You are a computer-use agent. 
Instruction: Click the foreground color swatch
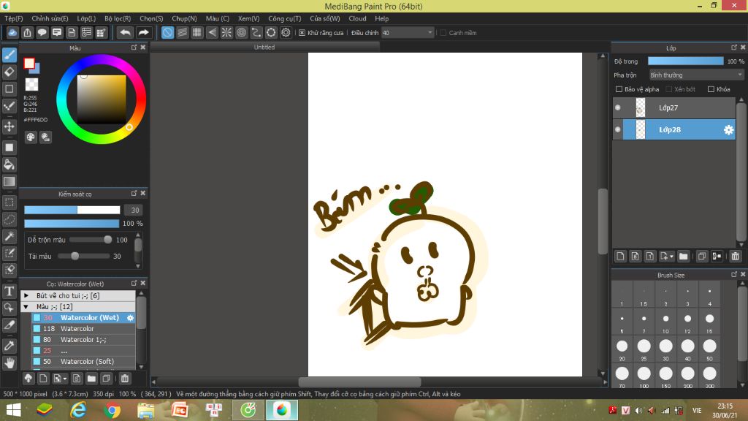[29, 64]
